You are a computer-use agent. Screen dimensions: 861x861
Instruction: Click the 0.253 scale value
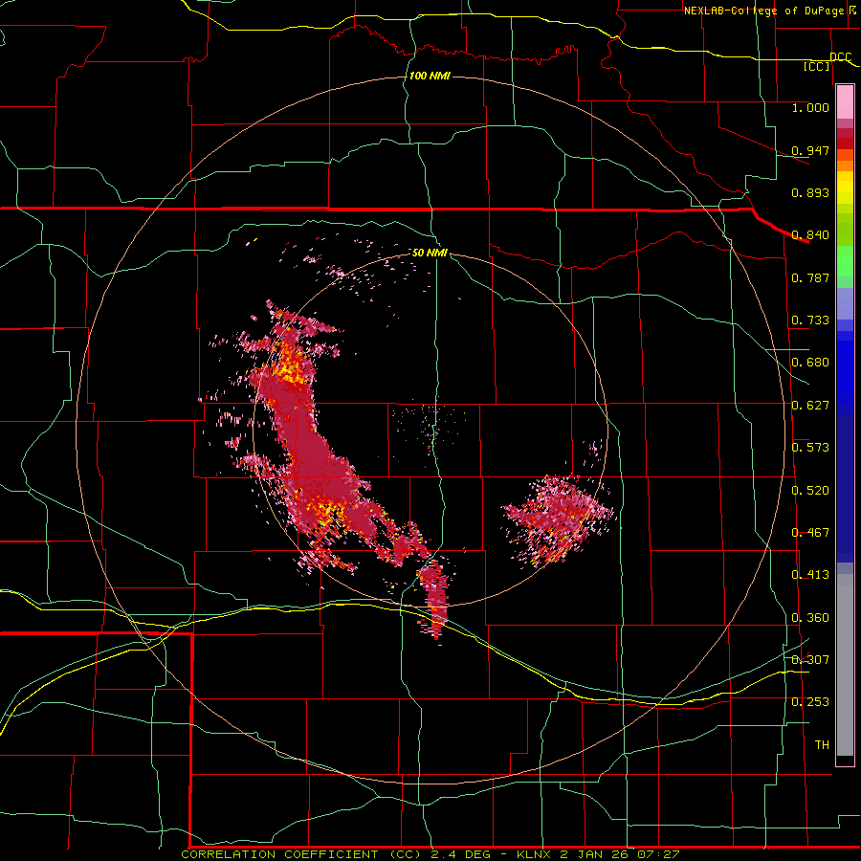[x=810, y=702]
